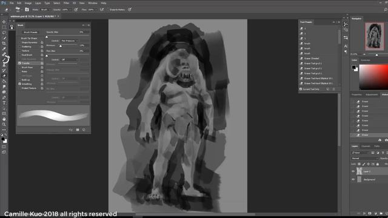Select the Eyedropper tool
The width and height of the screenshot is (388, 218).
(x=4, y=48)
